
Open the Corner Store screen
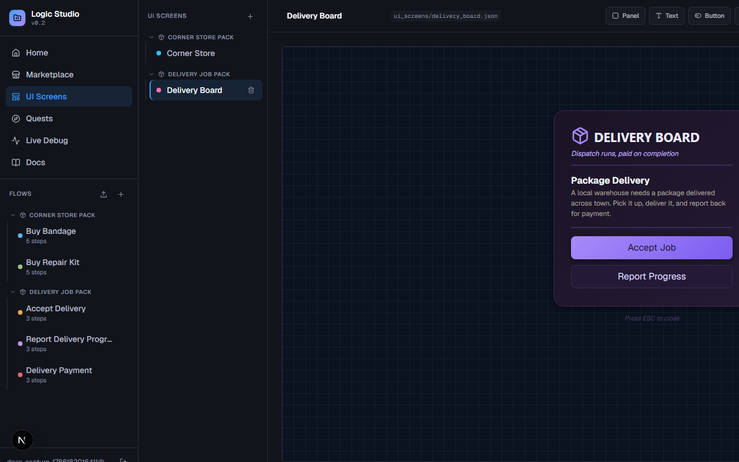(206, 53)
